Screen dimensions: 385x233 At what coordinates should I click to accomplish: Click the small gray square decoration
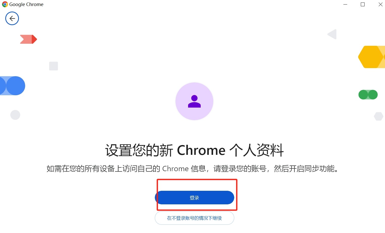tap(53, 66)
